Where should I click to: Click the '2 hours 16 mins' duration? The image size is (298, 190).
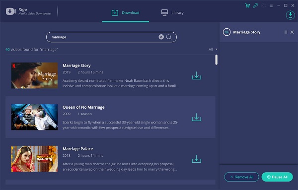90,72
